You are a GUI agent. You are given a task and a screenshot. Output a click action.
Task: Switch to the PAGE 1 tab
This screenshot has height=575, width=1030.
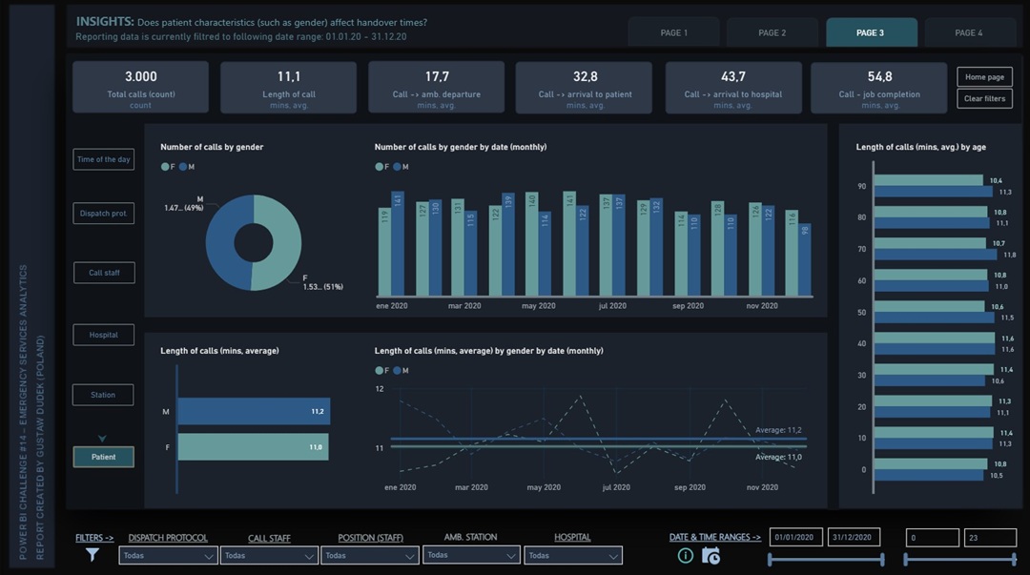coord(673,32)
